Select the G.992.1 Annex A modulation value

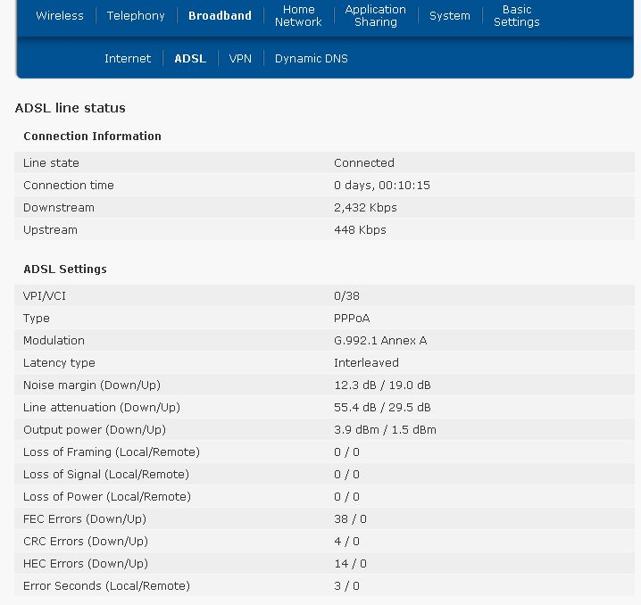point(380,341)
